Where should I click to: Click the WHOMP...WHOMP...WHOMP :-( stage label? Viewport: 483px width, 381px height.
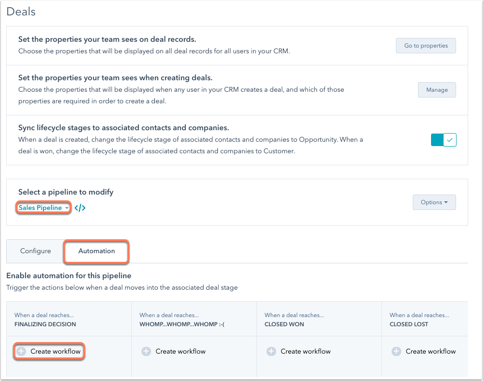(x=182, y=324)
